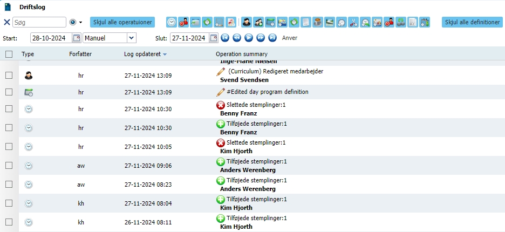This screenshot has height=232, width=505.
Task: Check the Svend Svendsen row checkbox
Action: (9, 76)
